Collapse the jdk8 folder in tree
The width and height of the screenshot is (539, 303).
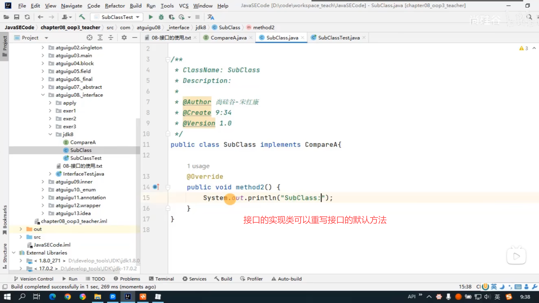50,134
